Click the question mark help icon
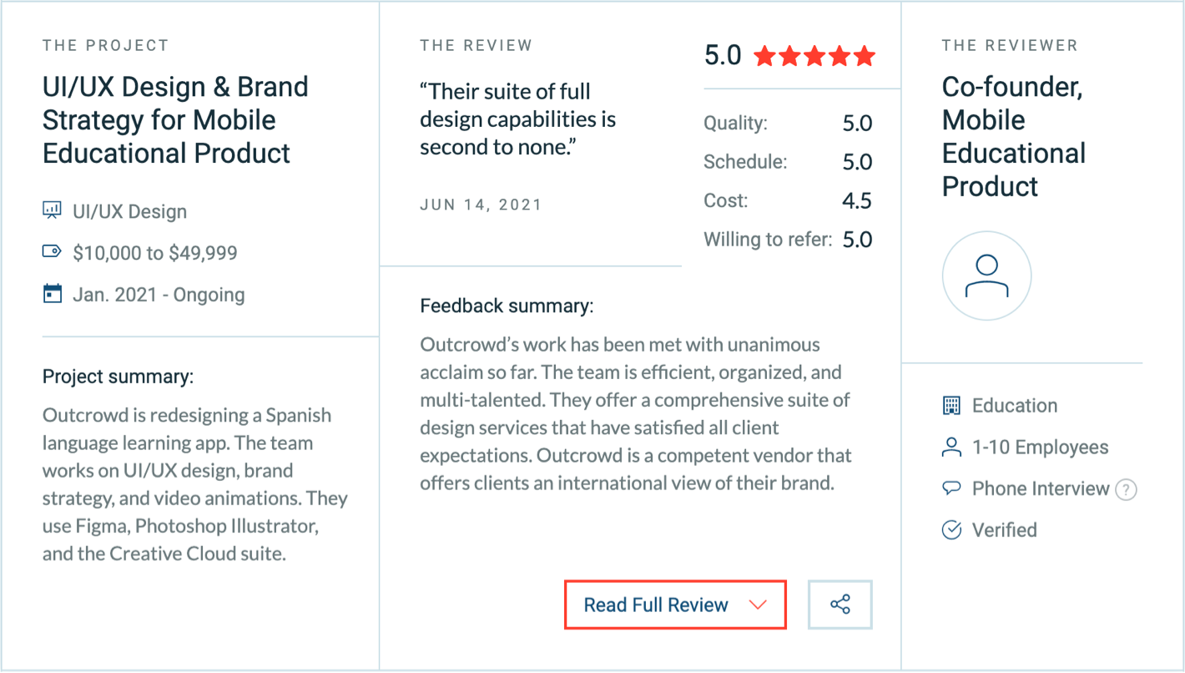Viewport: 1185px width, 673px height. (x=1127, y=489)
